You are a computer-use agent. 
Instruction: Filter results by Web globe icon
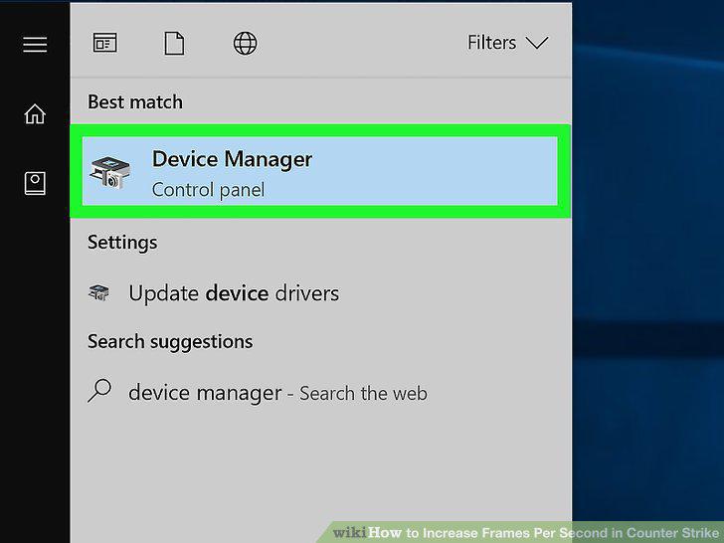[246, 44]
